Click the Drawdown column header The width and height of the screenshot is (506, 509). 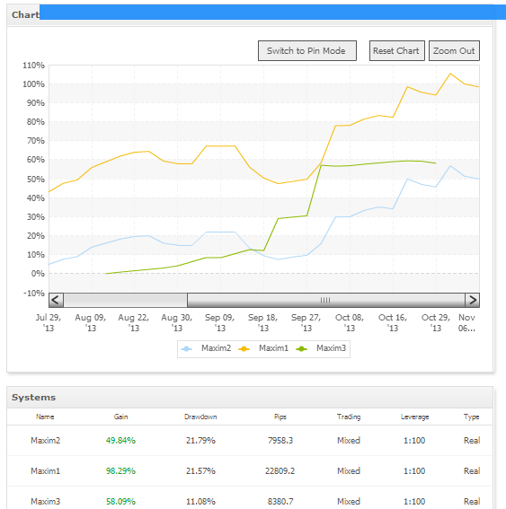point(200,417)
